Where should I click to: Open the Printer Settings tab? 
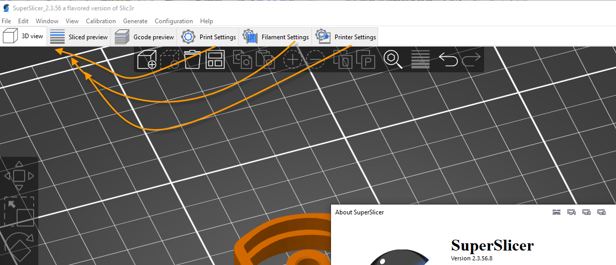click(345, 37)
